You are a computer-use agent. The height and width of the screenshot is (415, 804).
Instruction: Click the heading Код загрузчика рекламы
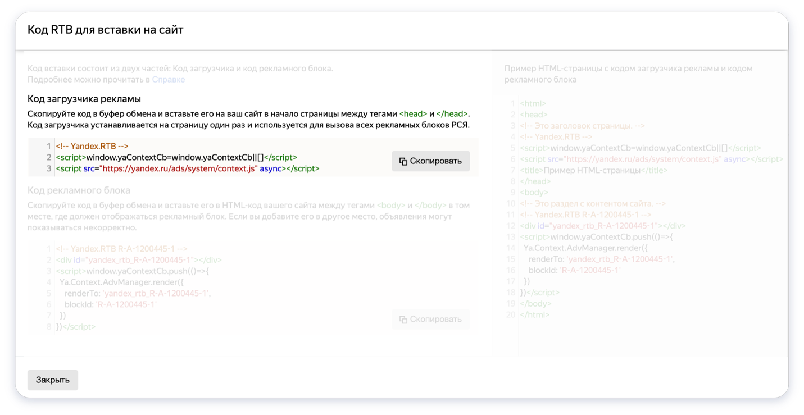coord(84,99)
